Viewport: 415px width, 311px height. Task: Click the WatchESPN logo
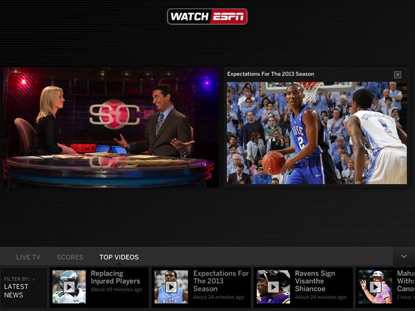pos(207,17)
